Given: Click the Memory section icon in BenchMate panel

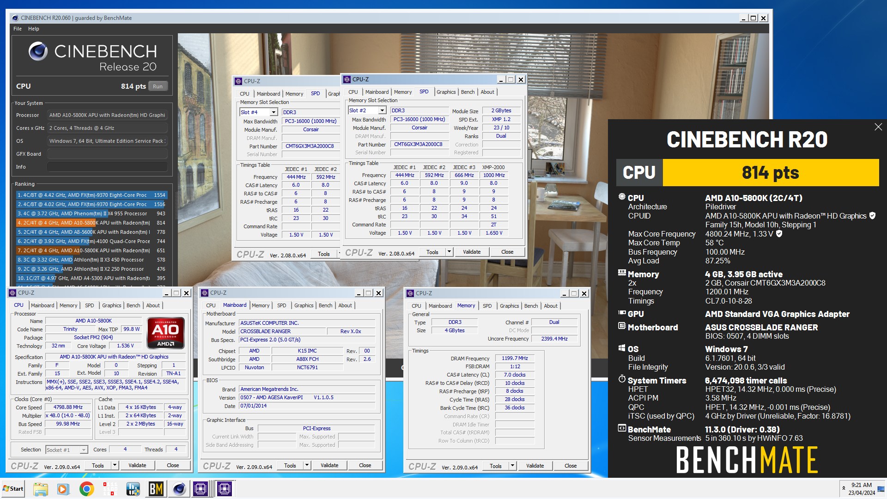Looking at the screenshot, I should click(x=622, y=273).
